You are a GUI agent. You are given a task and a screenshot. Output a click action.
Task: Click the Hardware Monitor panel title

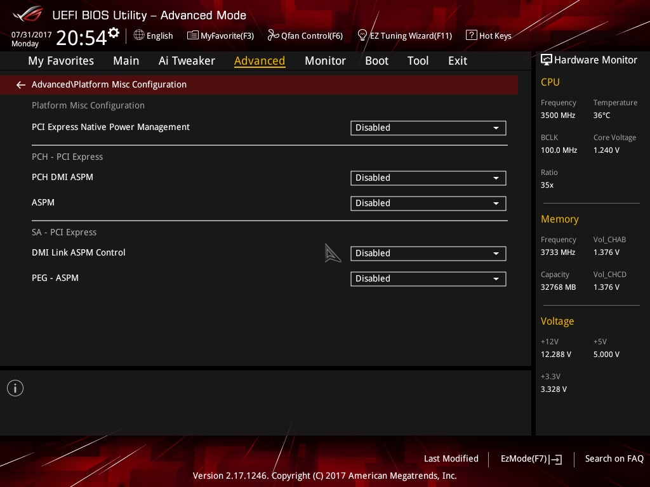click(595, 60)
